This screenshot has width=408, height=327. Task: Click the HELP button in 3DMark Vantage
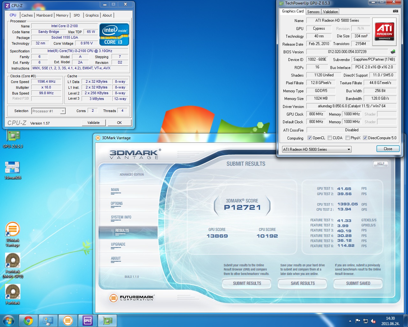point(381,164)
